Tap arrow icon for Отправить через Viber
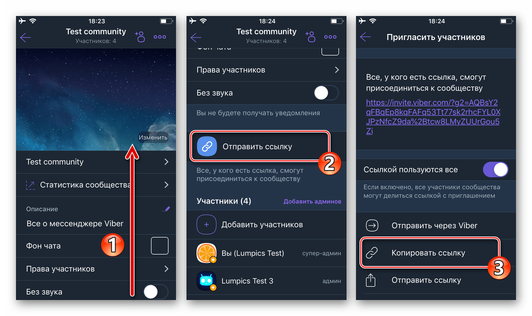Viewport: 532px width, 316px height. 372,225
